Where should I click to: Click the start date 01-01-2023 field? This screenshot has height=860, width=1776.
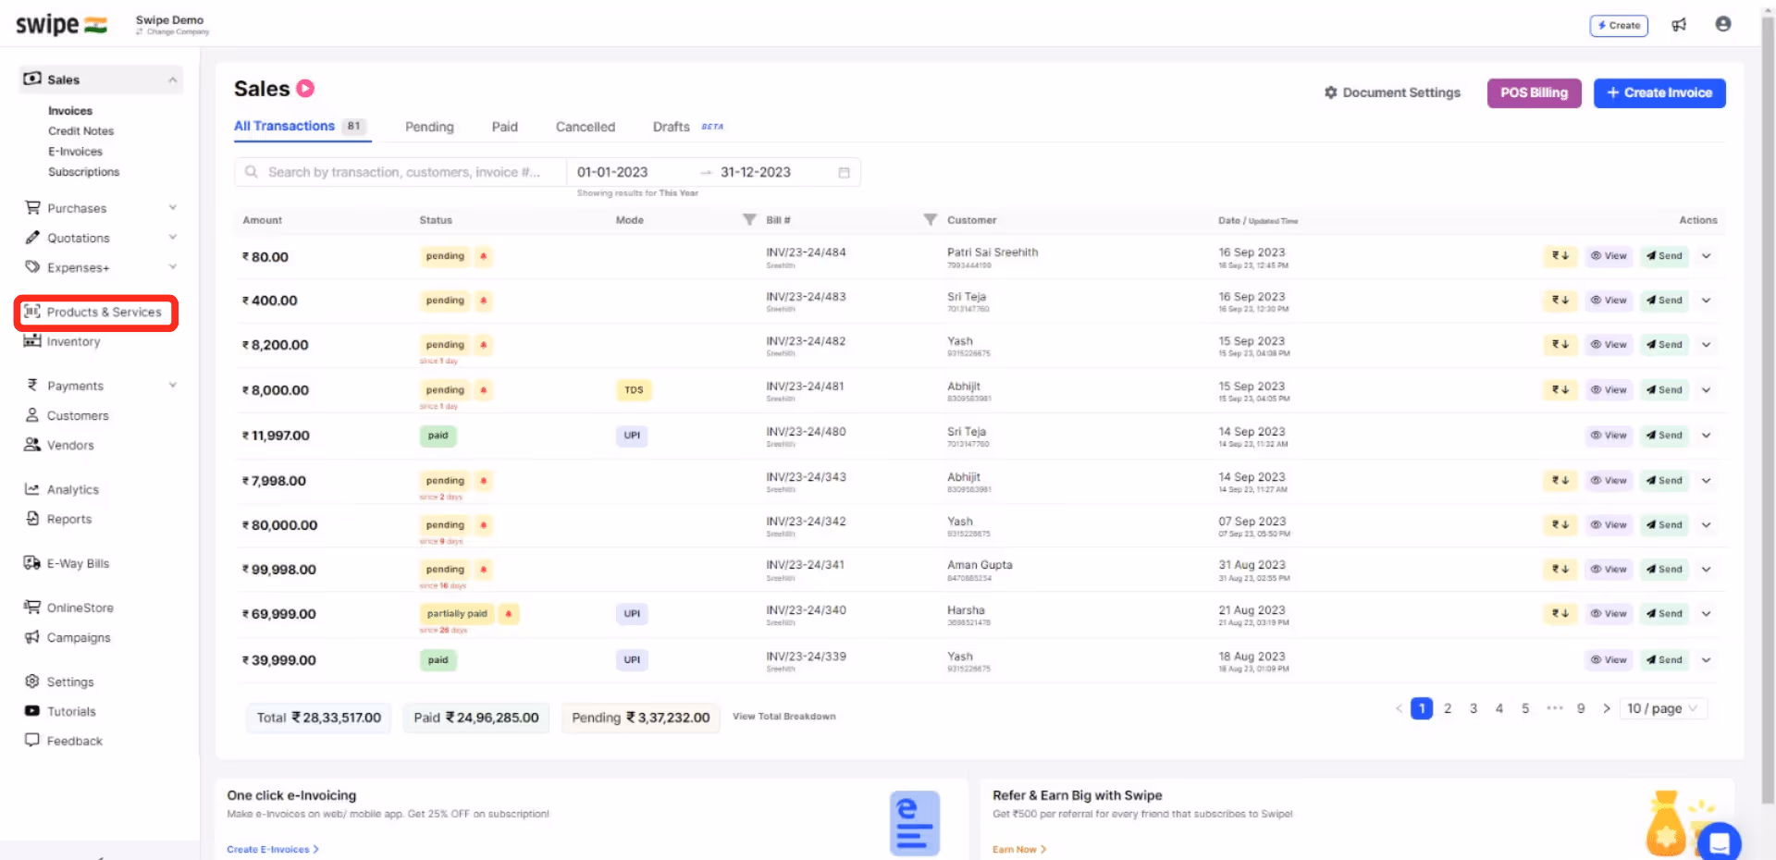pos(612,172)
